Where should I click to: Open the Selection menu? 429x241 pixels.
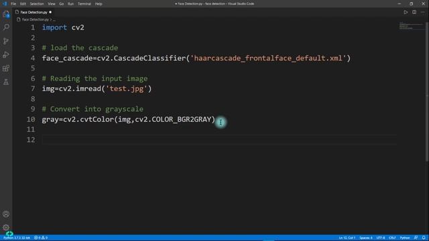[37, 4]
